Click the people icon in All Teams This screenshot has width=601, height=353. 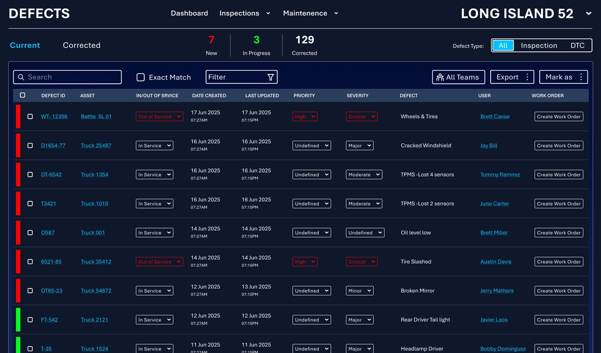440,77
